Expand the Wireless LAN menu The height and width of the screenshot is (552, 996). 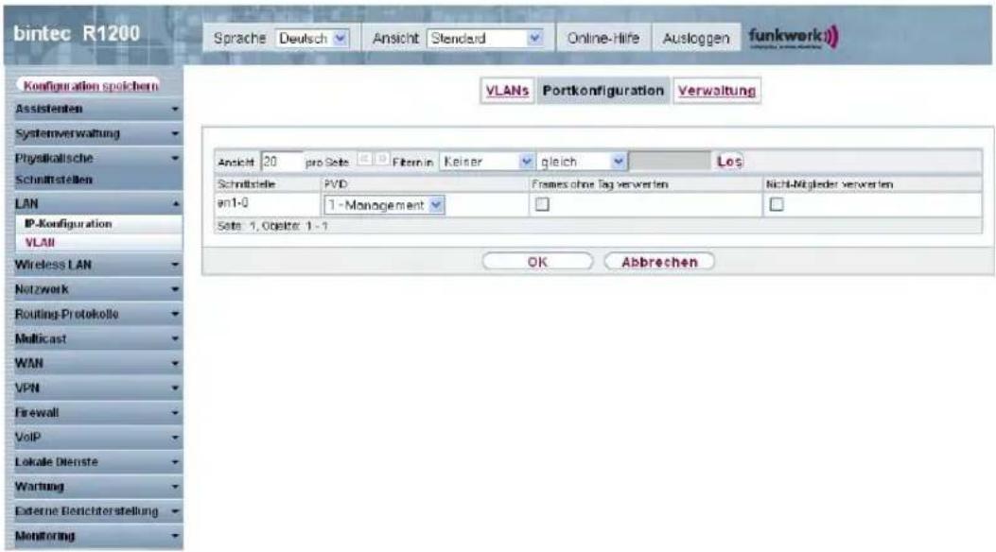click(94, 265)
